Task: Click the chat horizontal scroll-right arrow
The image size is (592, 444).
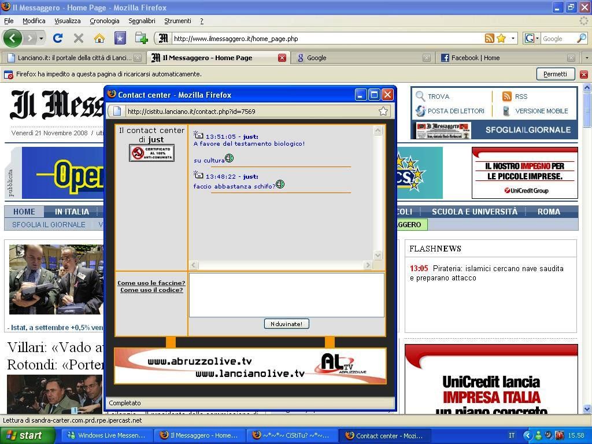Action: tap(368, 265)
